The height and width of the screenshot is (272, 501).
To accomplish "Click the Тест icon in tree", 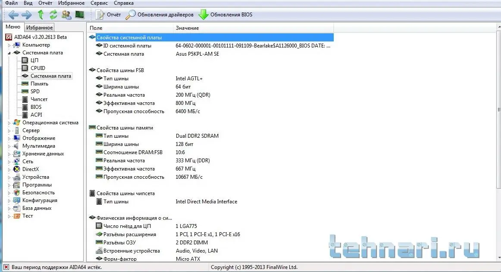I will coord(17,216).
